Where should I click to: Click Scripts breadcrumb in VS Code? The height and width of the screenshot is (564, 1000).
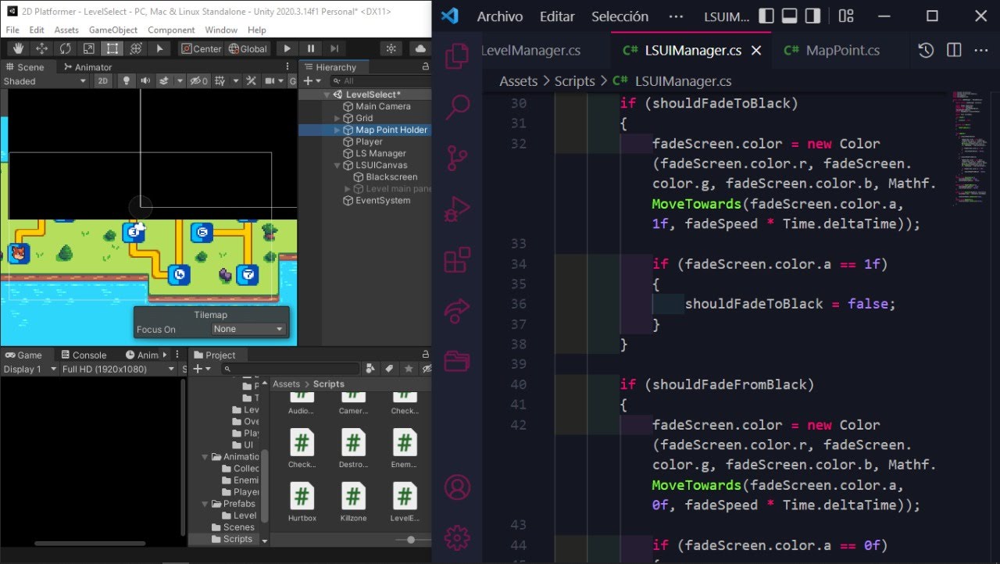click(575, 81)
